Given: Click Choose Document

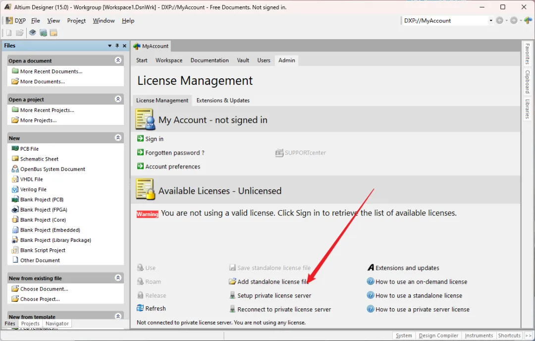Looking at the screenshot, I should pos(44,289).
